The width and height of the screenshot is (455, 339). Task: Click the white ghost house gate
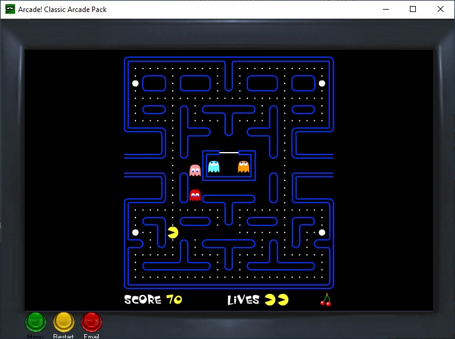tap(229, 153)
